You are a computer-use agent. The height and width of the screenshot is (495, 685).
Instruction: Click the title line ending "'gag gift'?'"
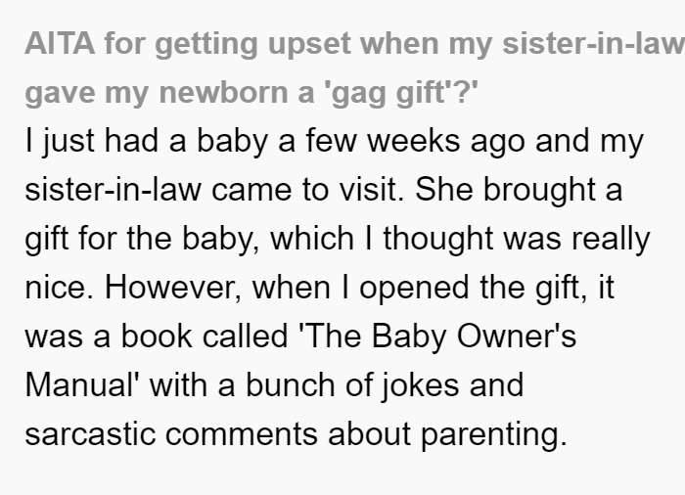[x=251, y=93]
